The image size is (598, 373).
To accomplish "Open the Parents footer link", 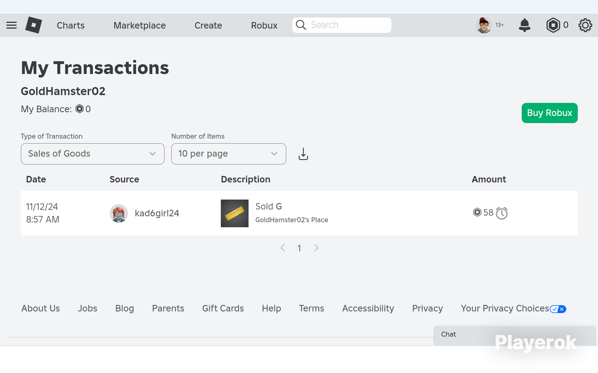I will pos(168,308).
